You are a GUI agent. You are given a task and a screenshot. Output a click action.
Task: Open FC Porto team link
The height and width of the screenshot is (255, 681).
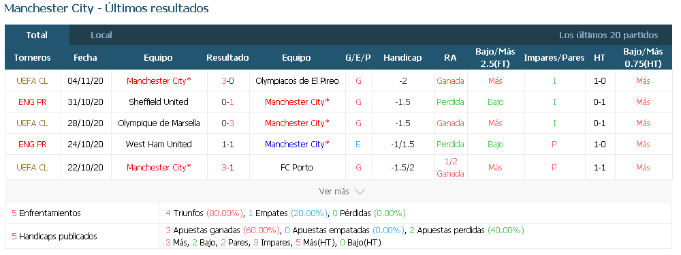pyautogui.click(x=297, y=168)
